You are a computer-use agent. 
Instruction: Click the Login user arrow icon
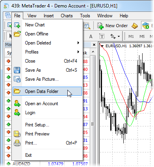[x=17, y=113]
